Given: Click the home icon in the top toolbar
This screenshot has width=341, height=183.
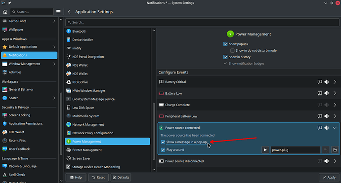Looking at the screenshot, I should click(5, 12).
